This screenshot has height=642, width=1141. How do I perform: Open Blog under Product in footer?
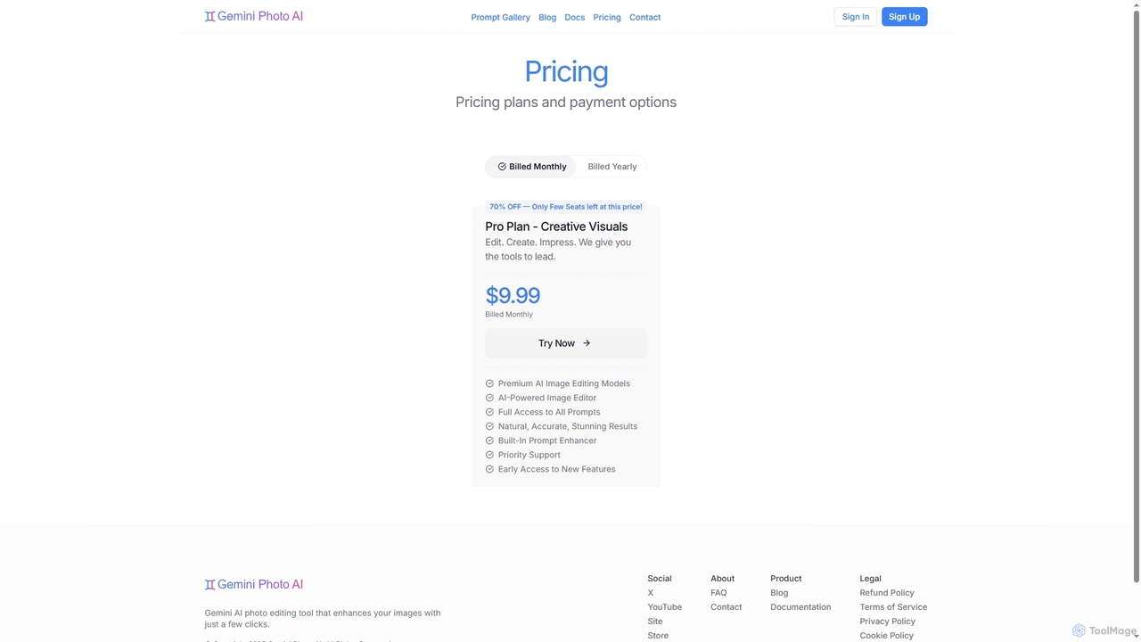(x=779, y=593)
